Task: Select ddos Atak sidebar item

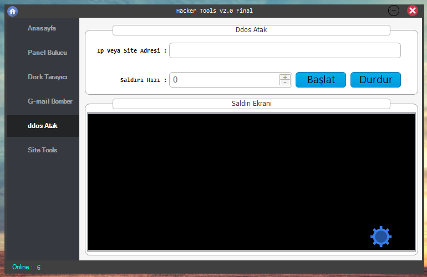Action: (x=43, y=126)
